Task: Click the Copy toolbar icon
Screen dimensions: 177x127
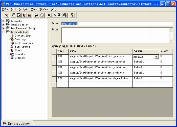Action: click(x=60, y=15)
